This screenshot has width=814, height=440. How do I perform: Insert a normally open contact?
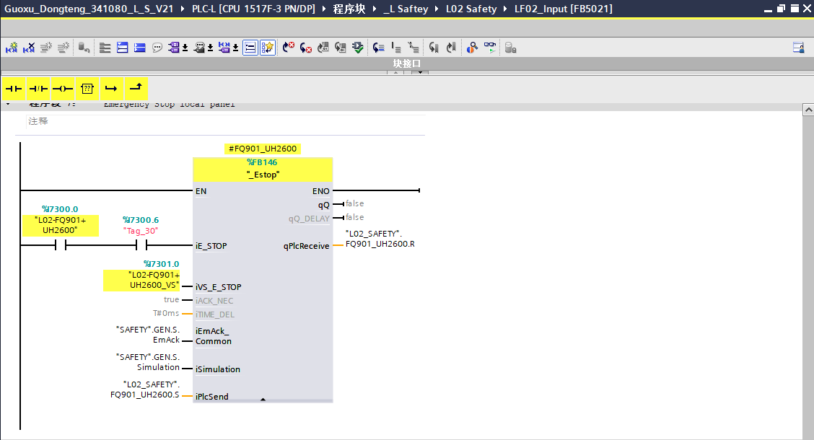14,88
